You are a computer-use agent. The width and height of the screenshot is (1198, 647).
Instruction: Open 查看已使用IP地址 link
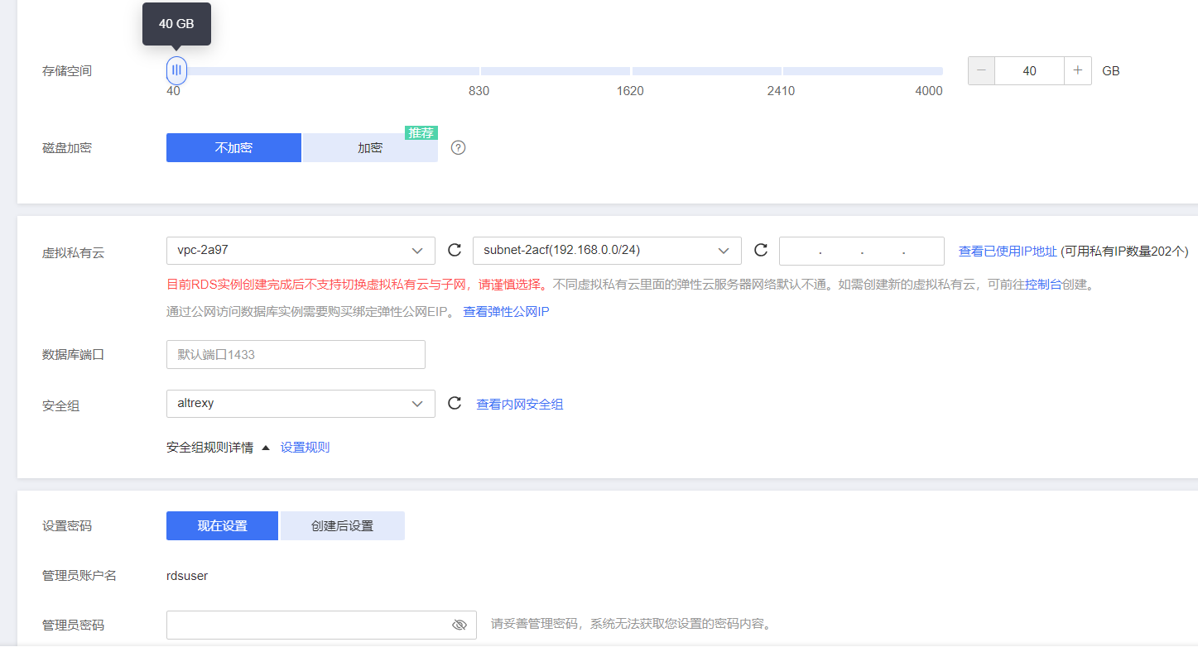(x=1008, y=251)
